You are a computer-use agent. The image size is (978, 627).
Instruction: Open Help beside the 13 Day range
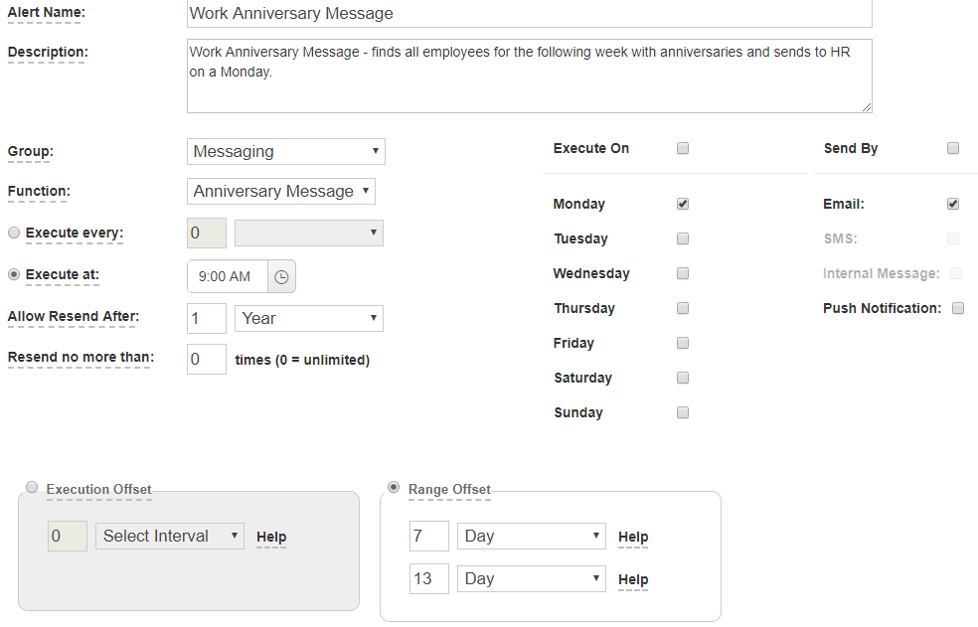click(x=633, y=579)
